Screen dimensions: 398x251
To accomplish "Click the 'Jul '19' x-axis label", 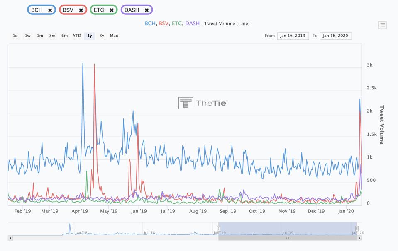I will coord(168,211).
